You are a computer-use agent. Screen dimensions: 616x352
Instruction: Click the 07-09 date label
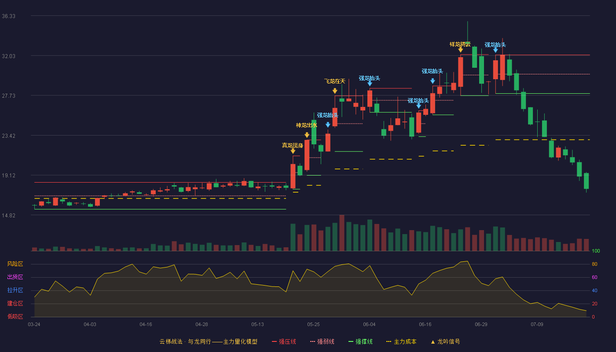[537, 324]
